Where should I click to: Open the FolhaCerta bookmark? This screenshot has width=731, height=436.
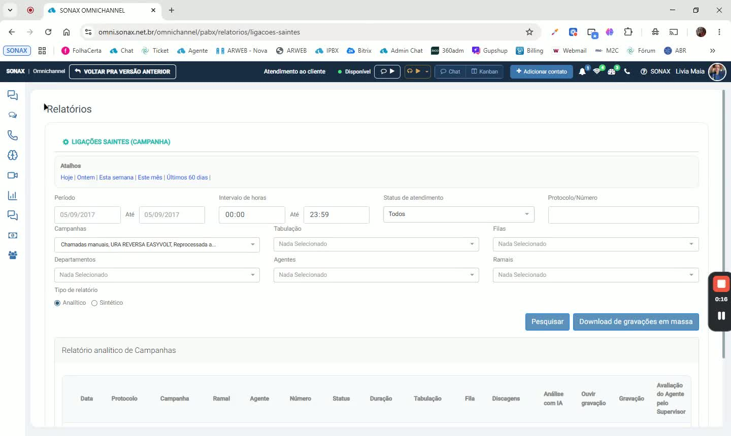pos(81,51)
